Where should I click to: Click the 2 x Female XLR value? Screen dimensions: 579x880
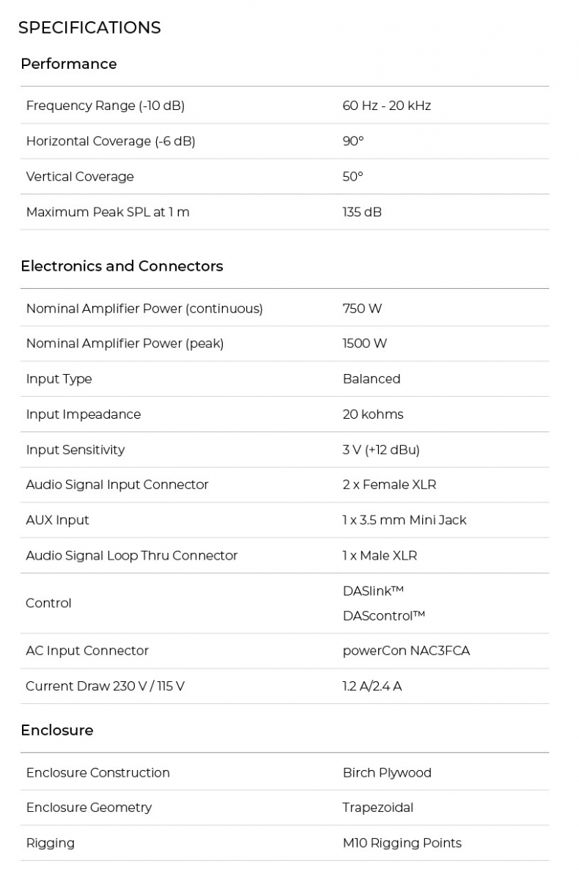pyautogui.click(x=389, y=485)
